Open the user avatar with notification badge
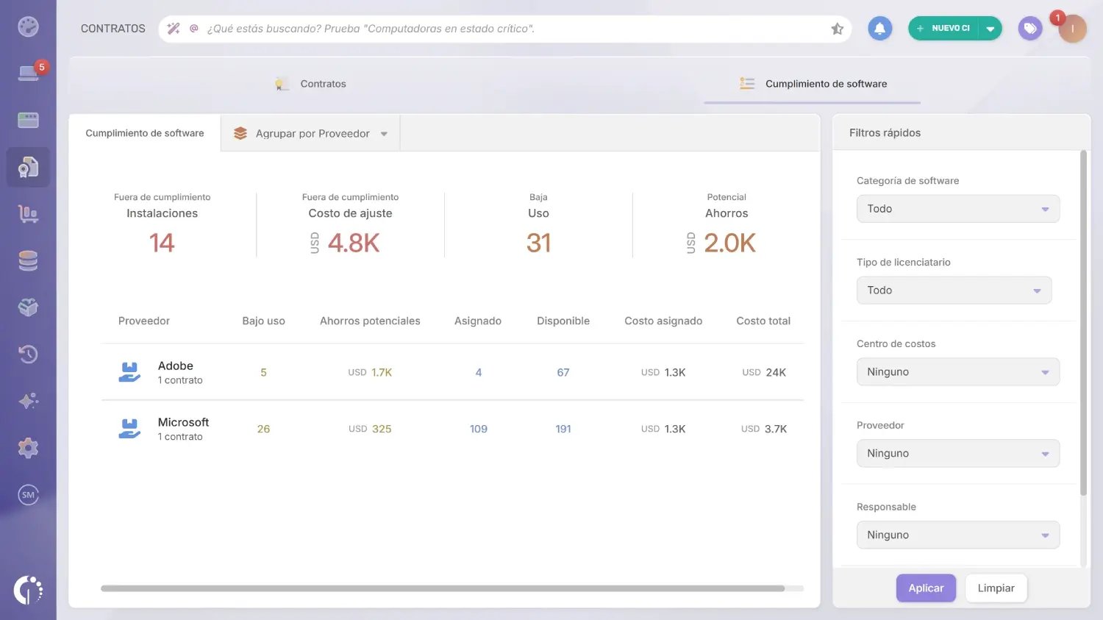This screenshot has height=620, width=1103. coord(1072,29)
